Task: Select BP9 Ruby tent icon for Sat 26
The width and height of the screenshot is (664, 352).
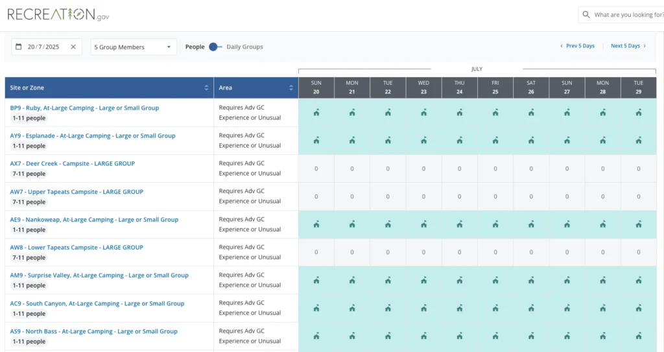Action: (531, 113)
